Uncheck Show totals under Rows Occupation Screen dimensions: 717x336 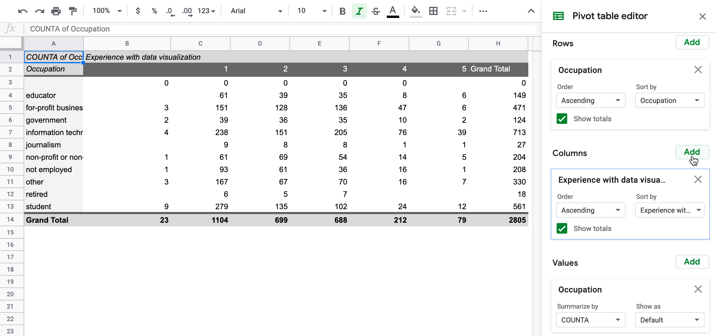coord(562,119)
